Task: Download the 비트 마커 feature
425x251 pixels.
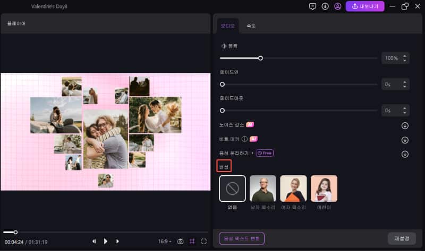Action: coord(405,140)
